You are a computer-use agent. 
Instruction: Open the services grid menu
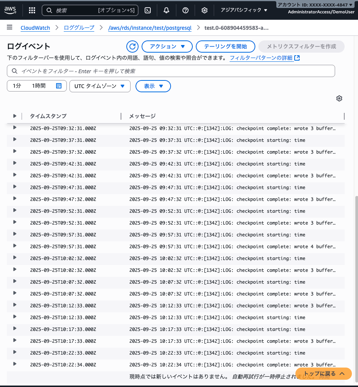pyautogui.click(x=32, y=10)
